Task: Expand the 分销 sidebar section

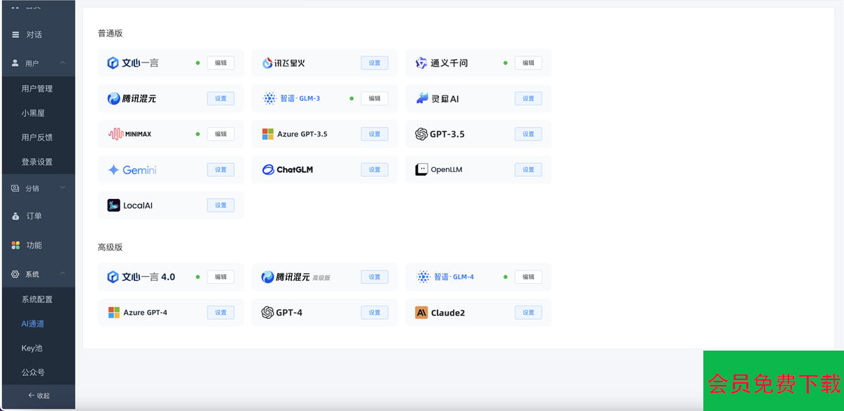Action: tap(63, 188)
